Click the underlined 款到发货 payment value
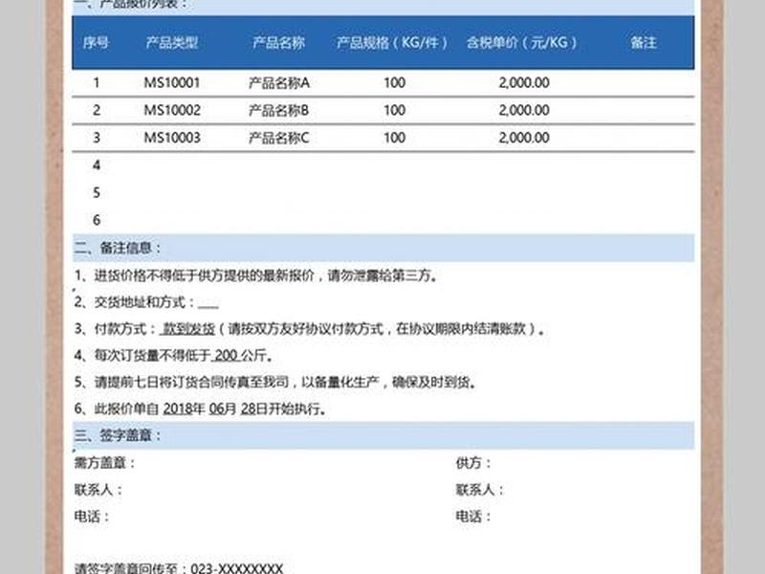This screenshot has width=765, height=574. pos(187,328)
